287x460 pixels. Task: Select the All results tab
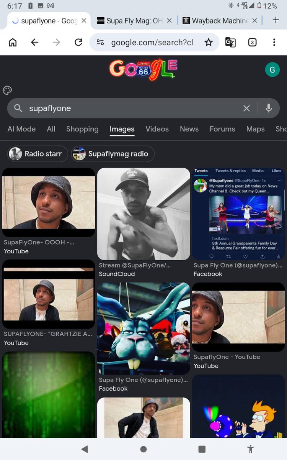(x=51, y=129)
